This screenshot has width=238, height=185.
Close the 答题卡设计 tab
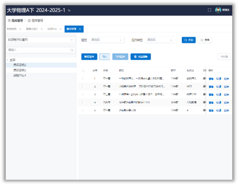tap(42, 29)
